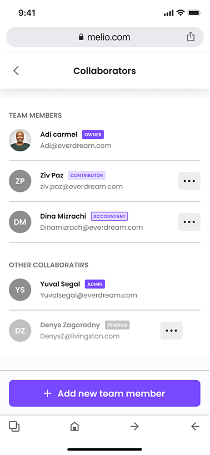Tap the DZ avatar circle
This screenshot has height=455, width=210.
coord(20,331)
